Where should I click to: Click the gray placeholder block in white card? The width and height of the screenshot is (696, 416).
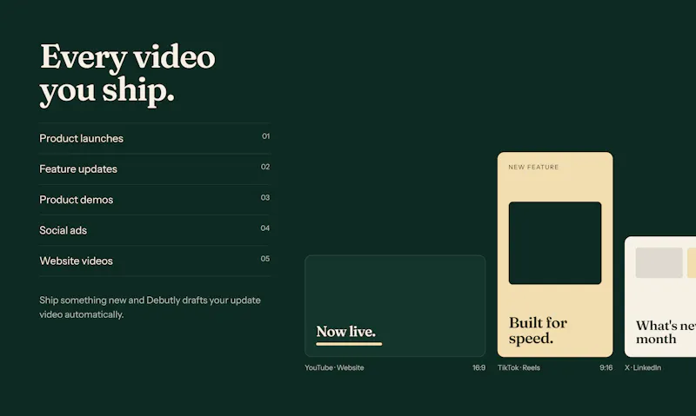(x=659, y=262)
